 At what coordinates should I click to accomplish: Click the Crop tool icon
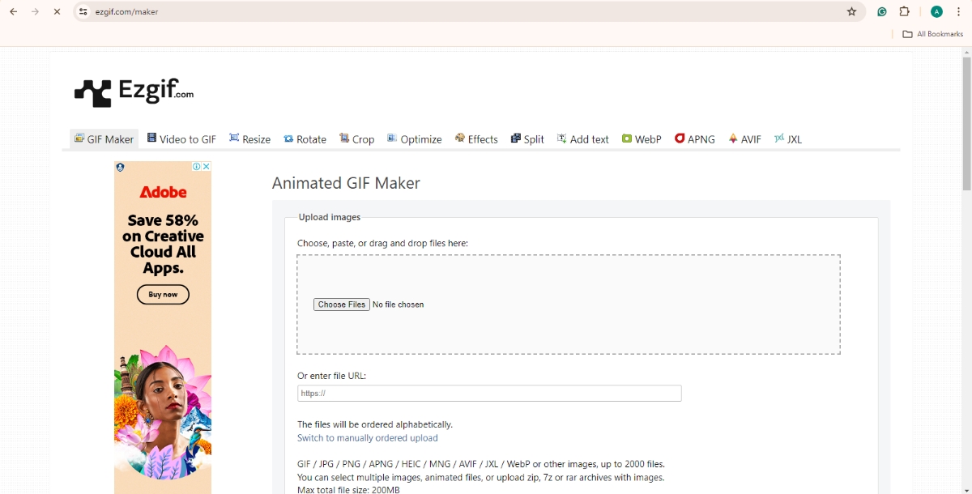point(344,138)
